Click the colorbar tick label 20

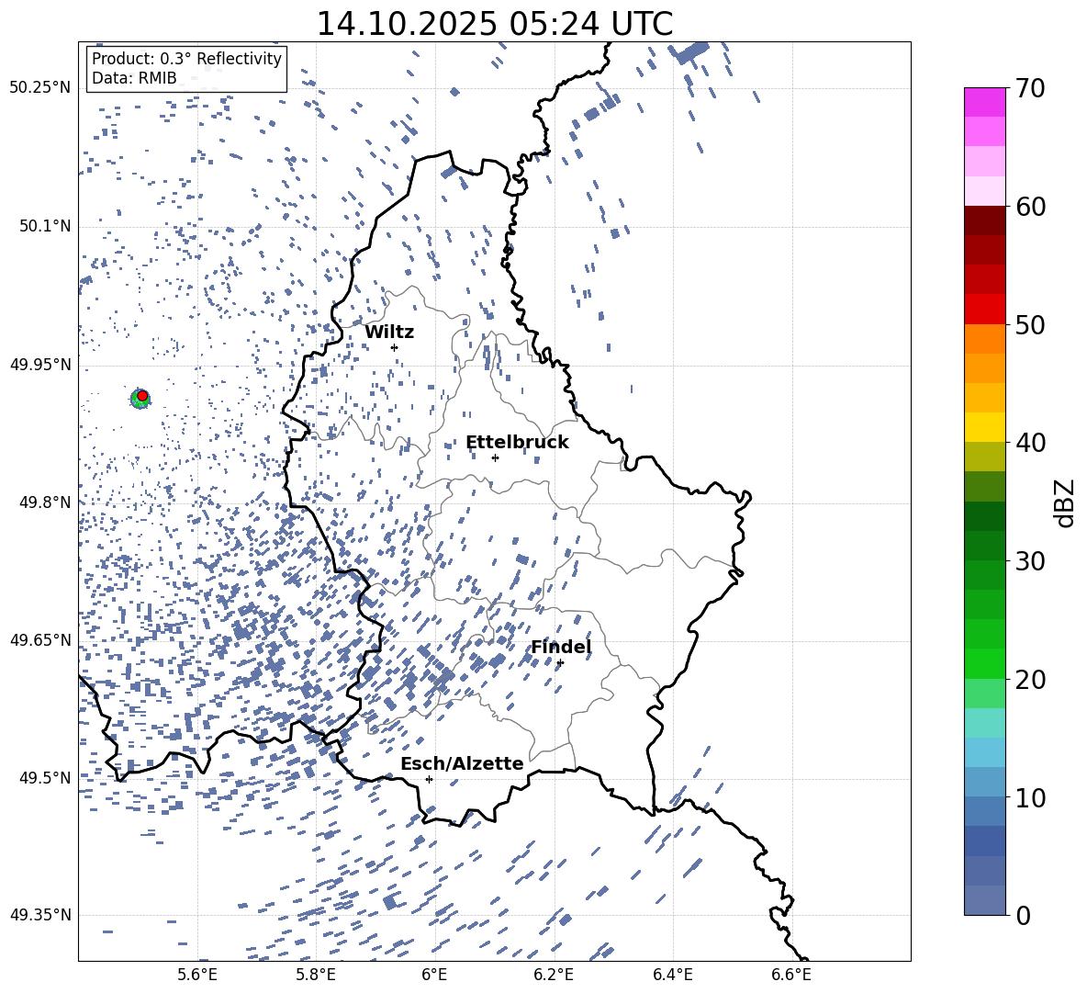(1031, 680)
